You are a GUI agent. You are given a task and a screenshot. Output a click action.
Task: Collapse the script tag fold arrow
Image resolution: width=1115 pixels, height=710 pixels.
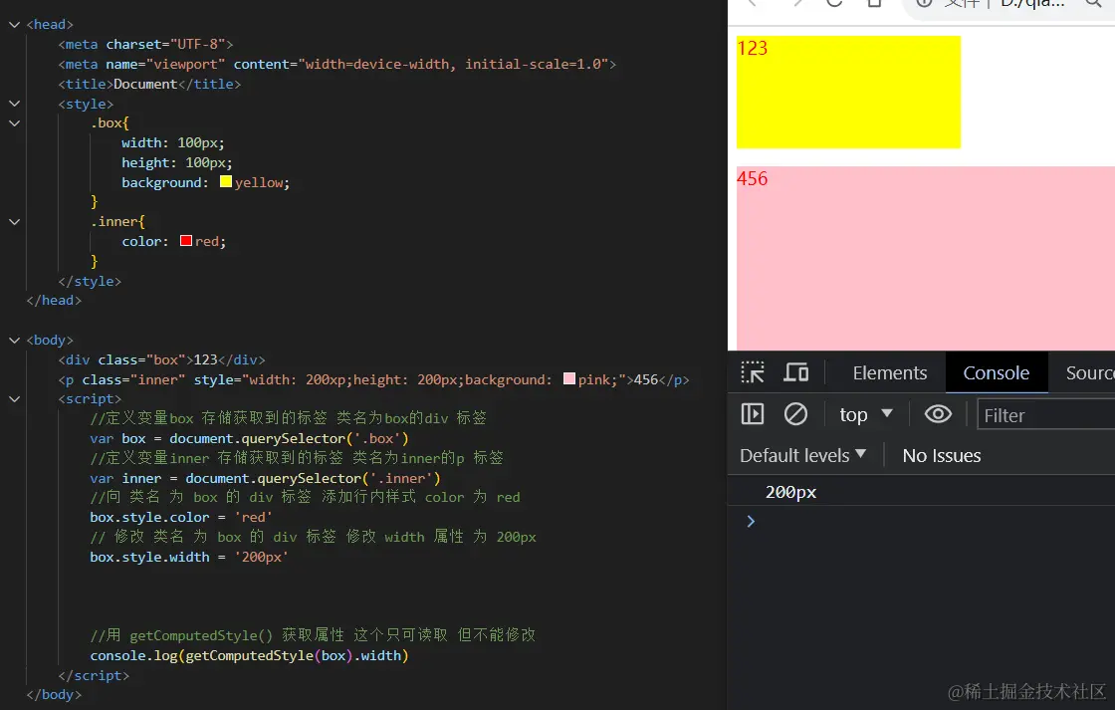[14, 399]
